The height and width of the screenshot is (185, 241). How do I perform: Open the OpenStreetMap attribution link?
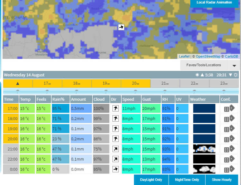pos(208,57)
